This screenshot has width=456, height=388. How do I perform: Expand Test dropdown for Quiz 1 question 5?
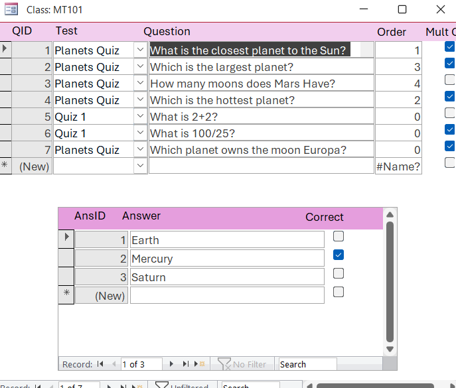[140, 117]
